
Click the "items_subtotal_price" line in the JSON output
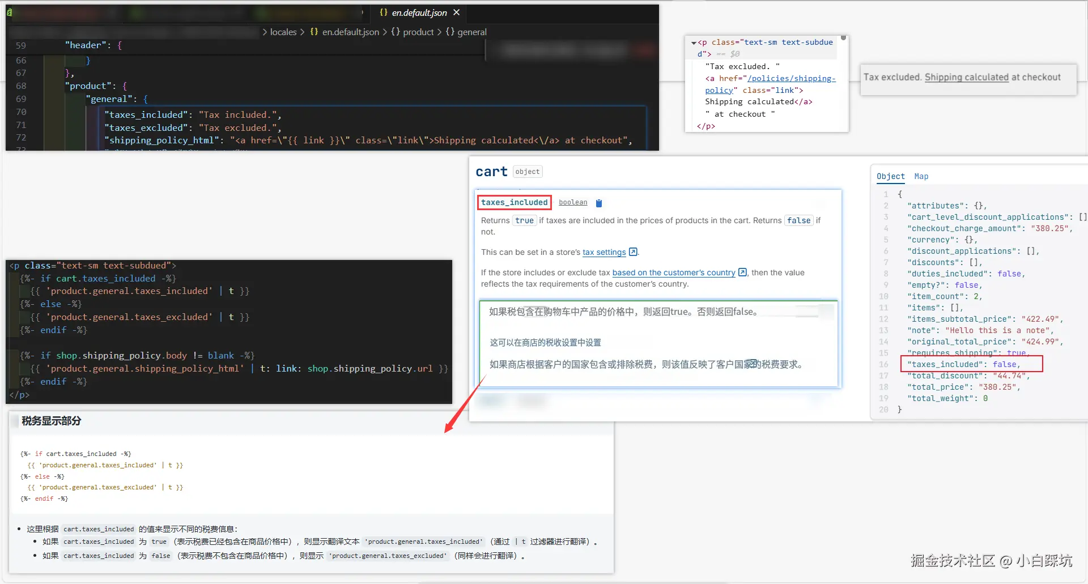tap(985, 319)
